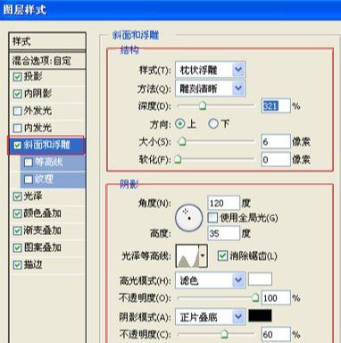This screenshot has height=343, width=341.
Task: Uncheck the 斜面和浮雕 checkbox
Action: (18, 146)
